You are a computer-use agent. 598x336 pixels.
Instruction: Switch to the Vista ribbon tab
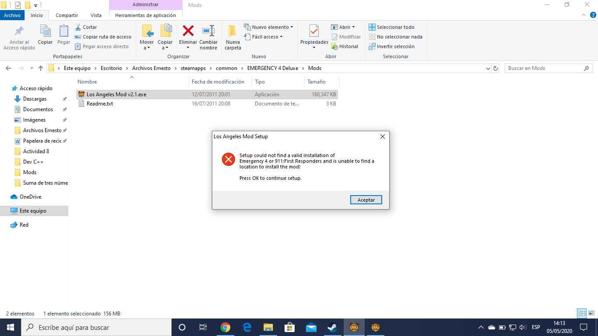point(96,15)
